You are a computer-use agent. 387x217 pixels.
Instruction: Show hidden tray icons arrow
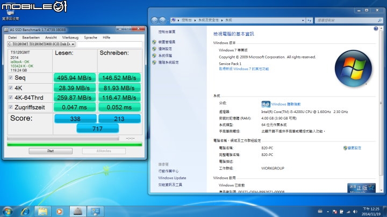[328, 212]
